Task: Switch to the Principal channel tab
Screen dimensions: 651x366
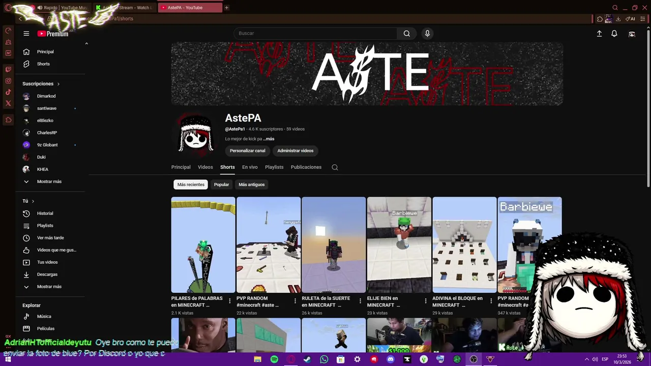Action: click(181, 167)
